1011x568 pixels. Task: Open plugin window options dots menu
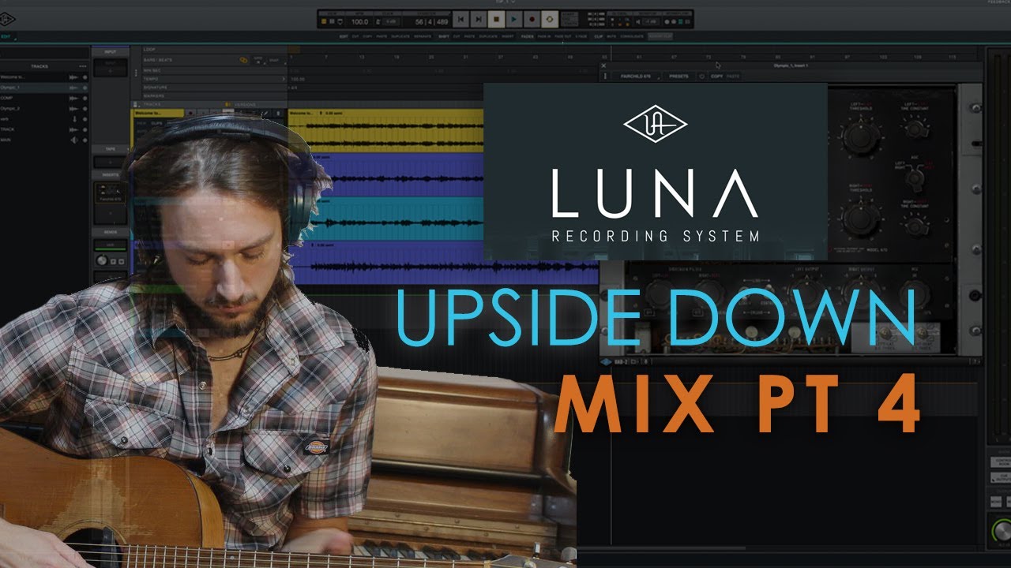(605, 77)
